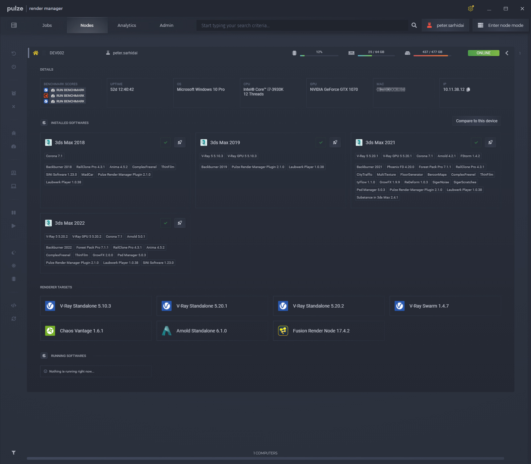Click the alarm clock sidebar icon
This screenshot has width=531, height=464.
14,93
